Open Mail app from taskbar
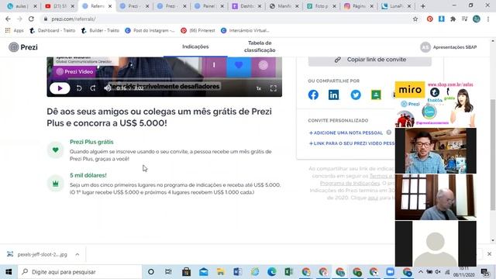 (x=203, y=272)
